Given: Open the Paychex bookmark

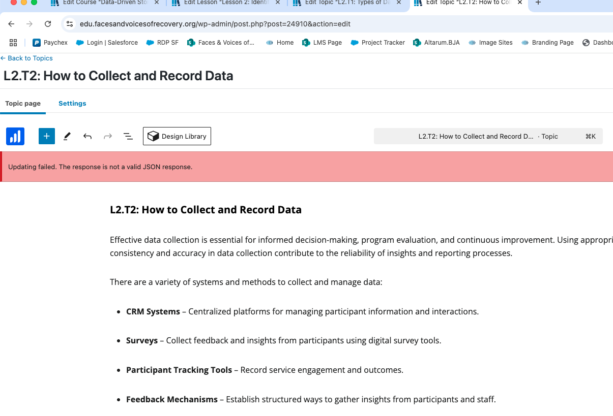Looking at the screenshot, I should pos(50,43).
